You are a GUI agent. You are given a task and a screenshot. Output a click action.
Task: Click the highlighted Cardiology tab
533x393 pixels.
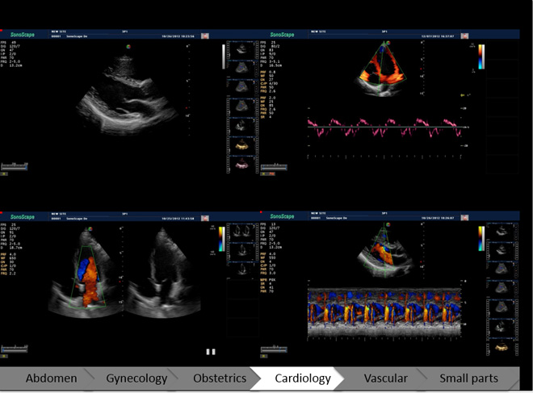click(x=303, y=378)
